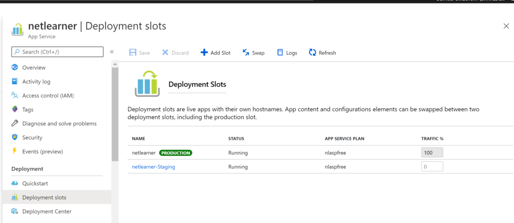Click the Deployment slots sidebar icon

[x=15, y=197]
